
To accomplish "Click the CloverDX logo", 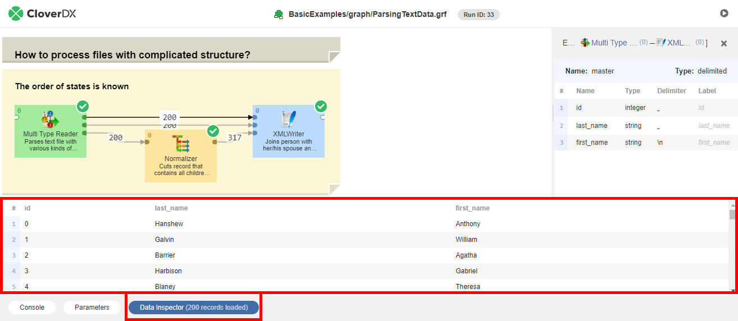I will [x=42, y=13].
